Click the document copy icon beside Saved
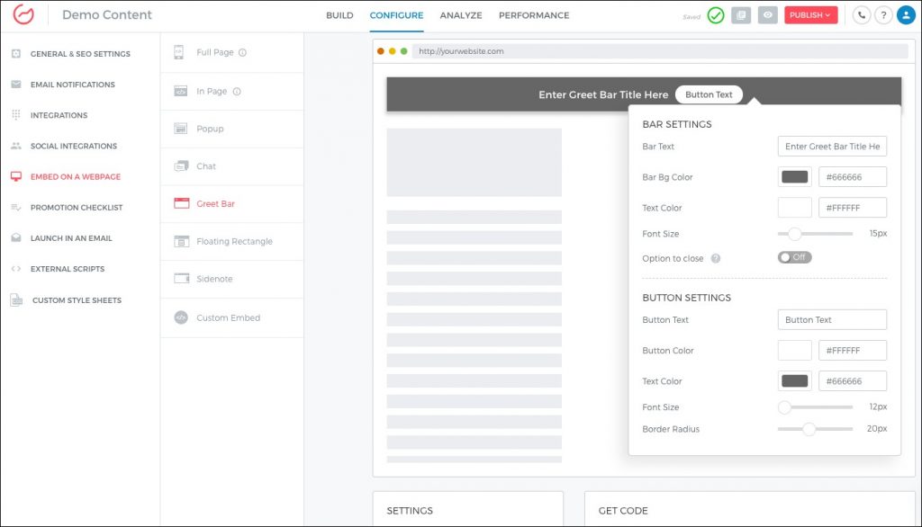Screen dimensions: 922x527 (x=740, y=15)
